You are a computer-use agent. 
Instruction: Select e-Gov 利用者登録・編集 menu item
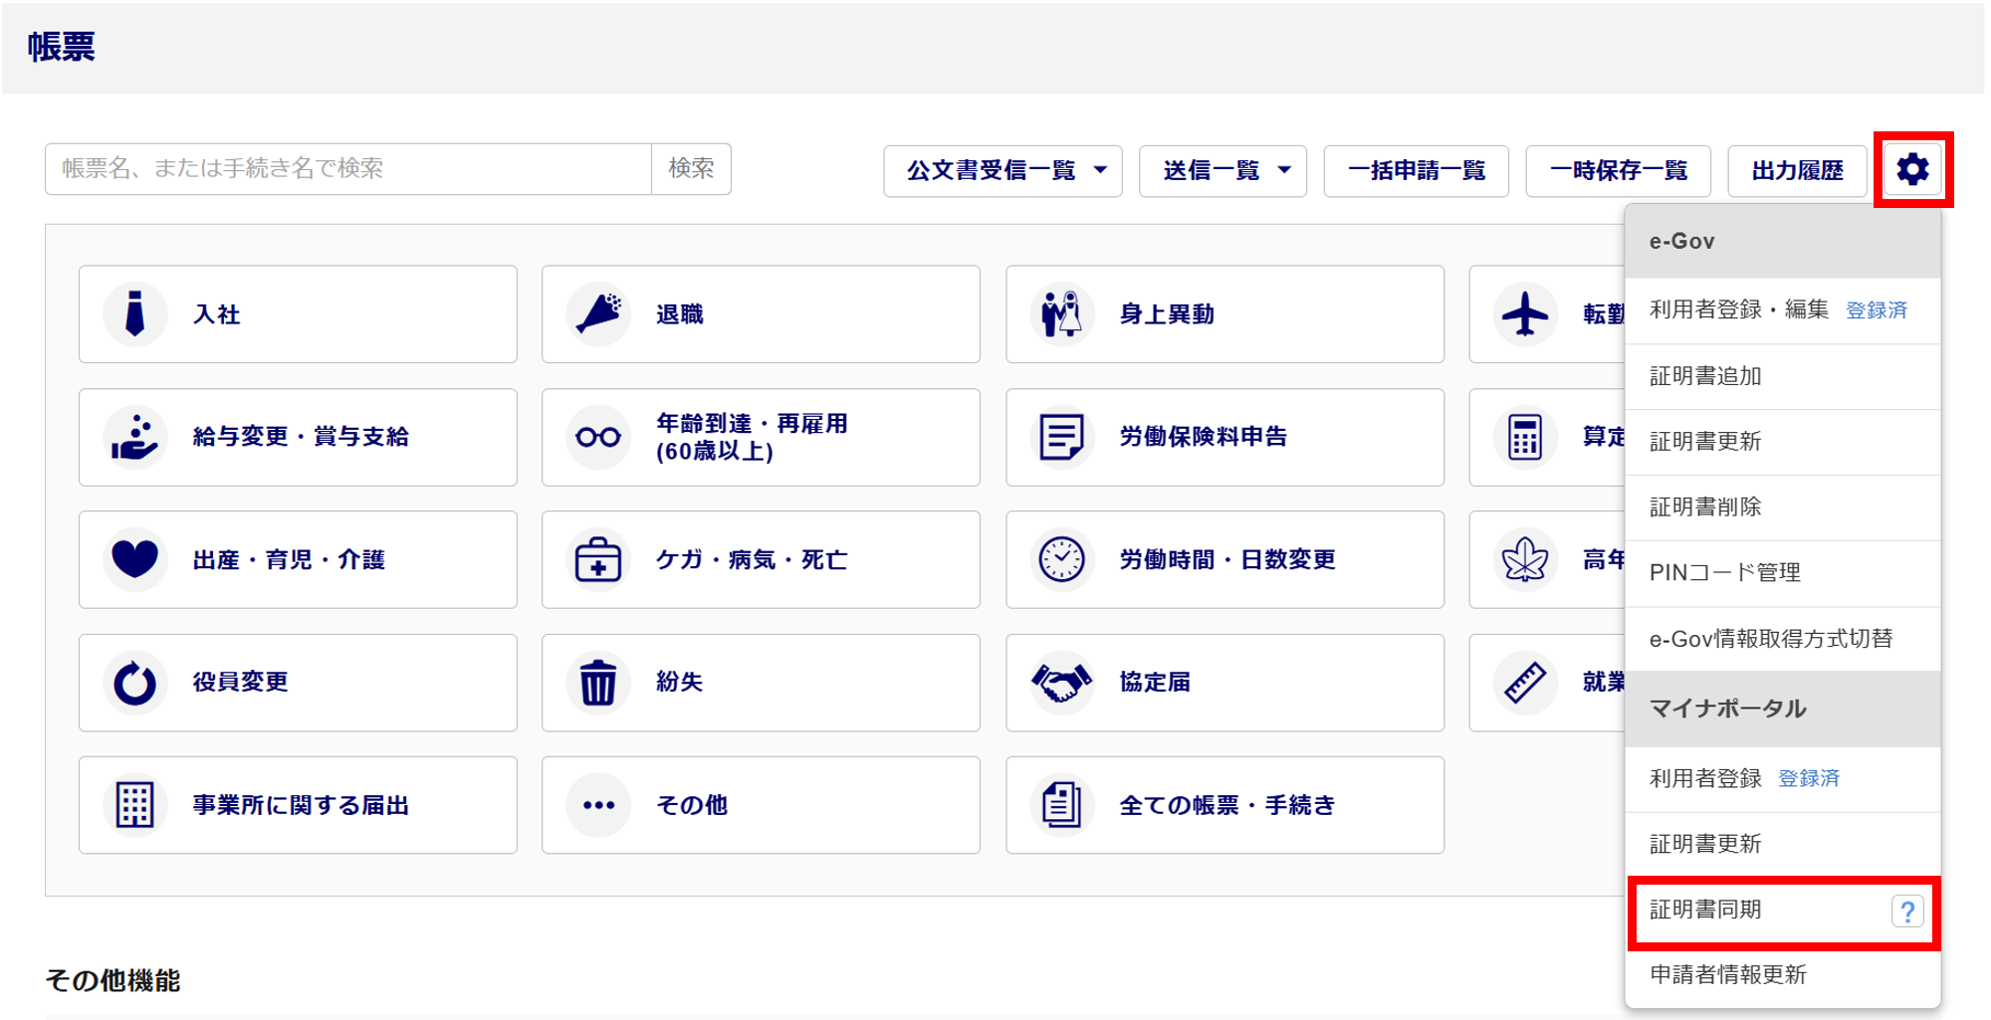point(1782,310)
